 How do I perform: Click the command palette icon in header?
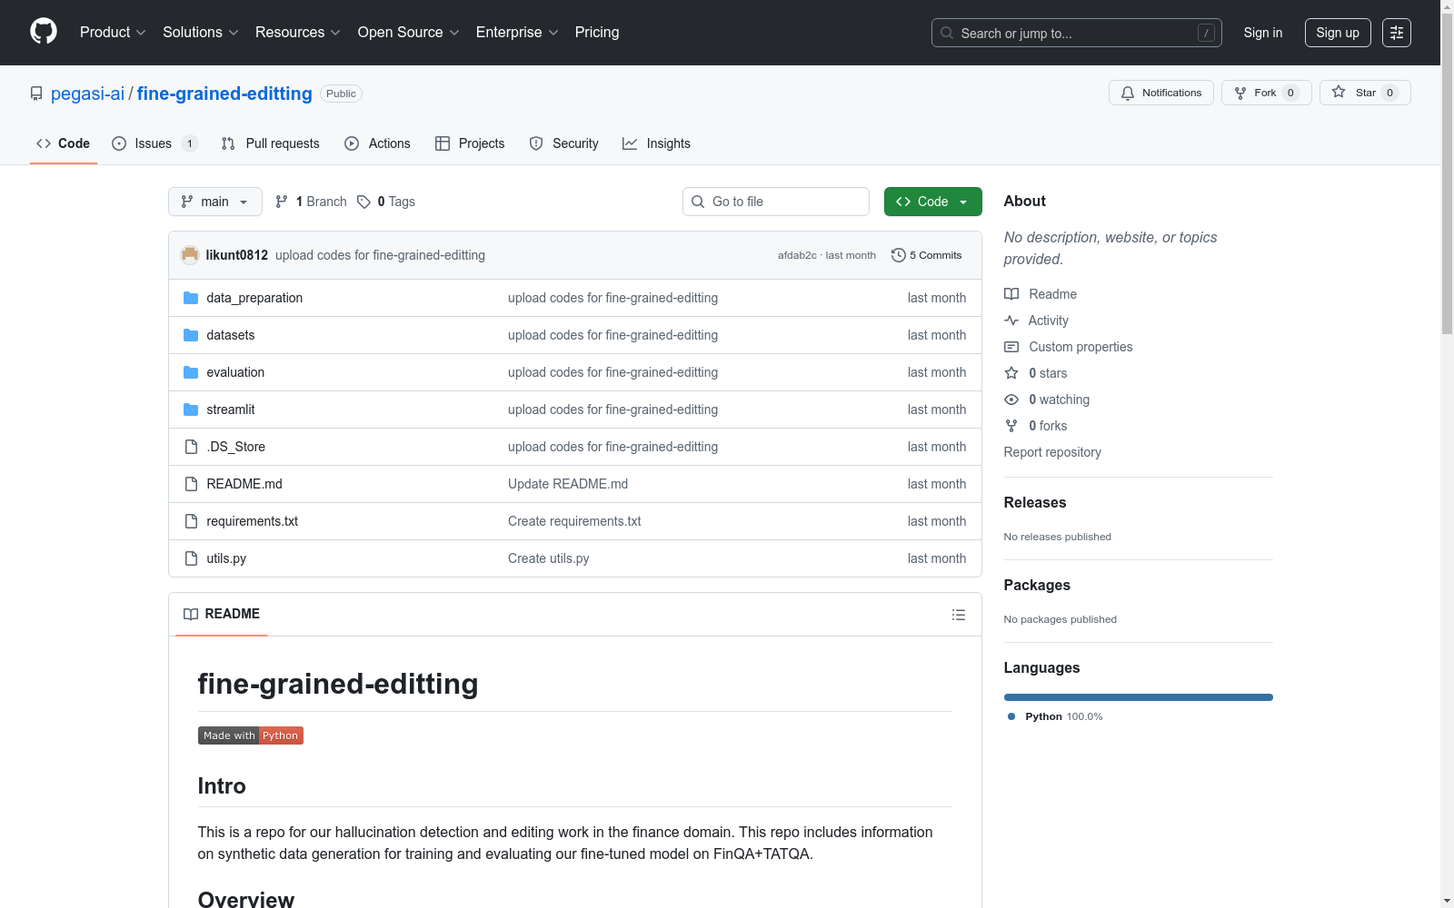1396,33
